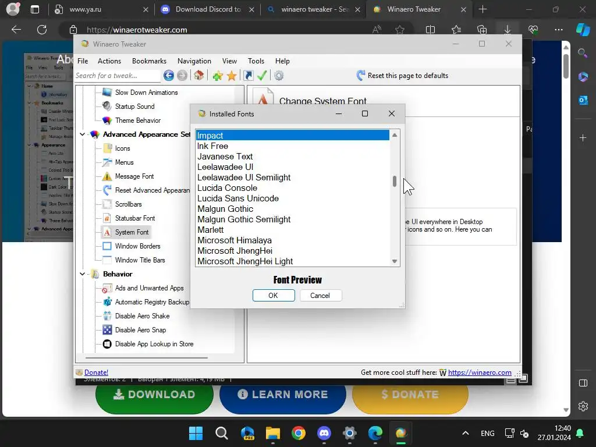Click OK in Installed Fonts dialog
This screenshot has height=447, width=596.
pos(274,295)
